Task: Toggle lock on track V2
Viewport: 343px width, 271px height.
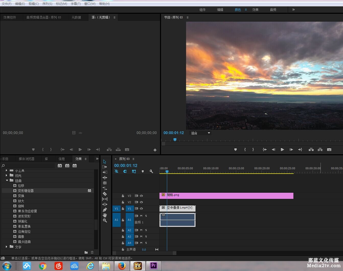Action: pos(123,202)
